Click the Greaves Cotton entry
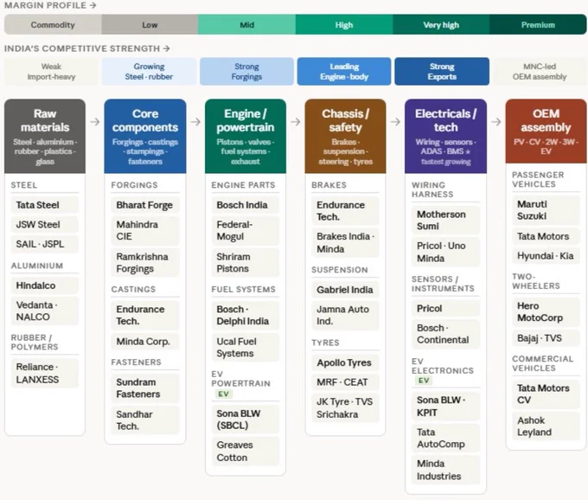The height and width of the screenshot is (500, 588). click(246, 452)
